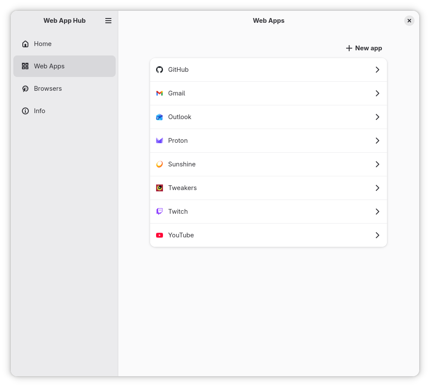Close the Web App Hub window
This screenshot has width=430, height=387.
click(x=409, y=21)
